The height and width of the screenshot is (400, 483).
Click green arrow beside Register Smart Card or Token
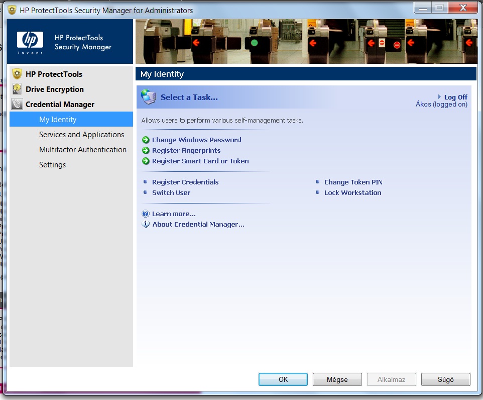146,161
